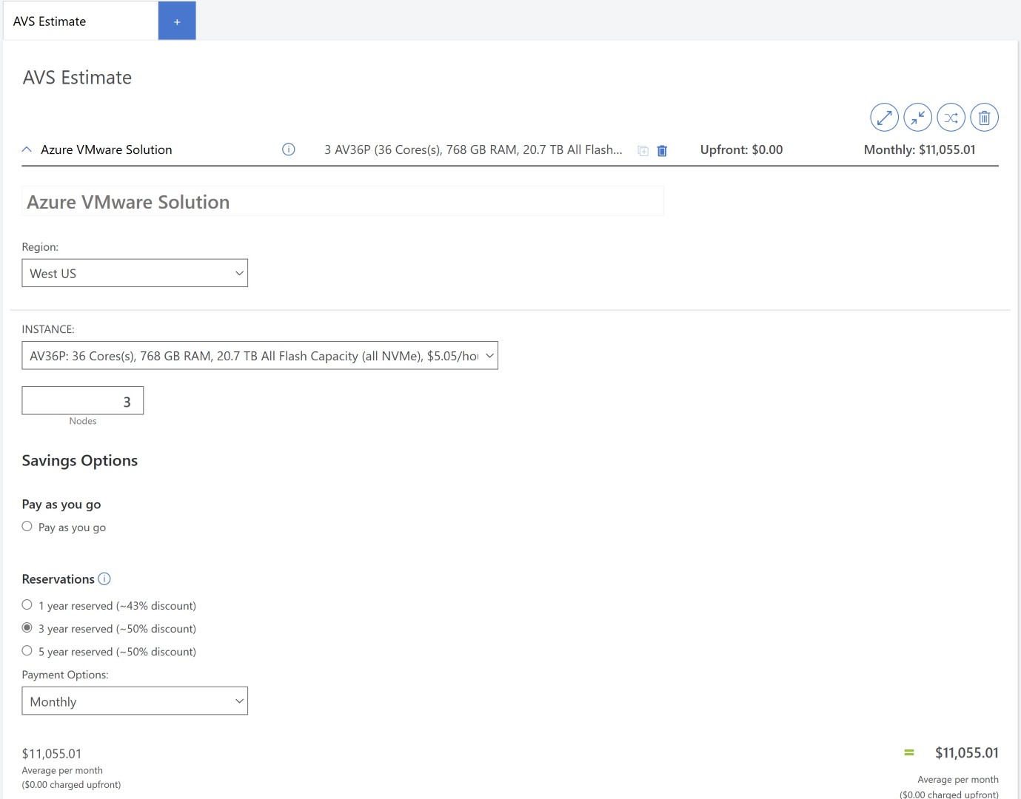Screen dimensions: 1021x799
Task: Click the Payment Options label
Action: coord(65,675)
